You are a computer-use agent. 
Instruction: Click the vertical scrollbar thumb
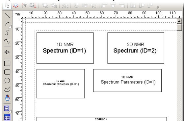tap(179, 28)
